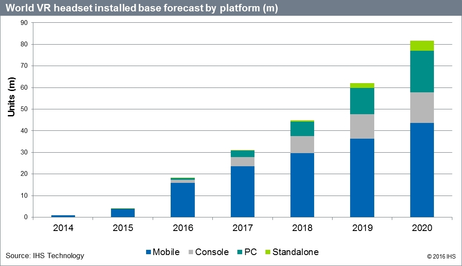Click the 2016 blue Mobile bar

tap(183, 200)
